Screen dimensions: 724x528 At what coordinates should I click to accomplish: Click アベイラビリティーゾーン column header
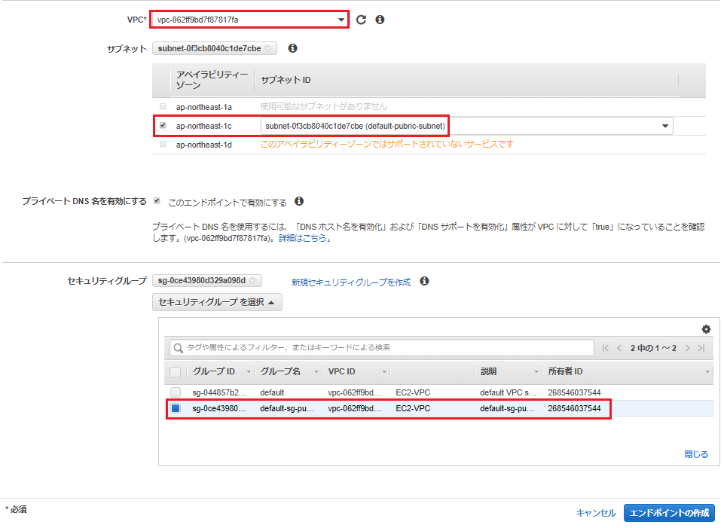click(x=212, y=80)
